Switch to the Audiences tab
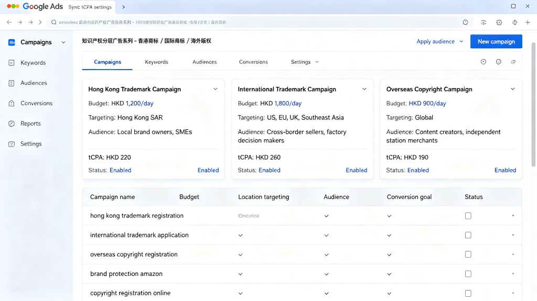 (205, 62)
